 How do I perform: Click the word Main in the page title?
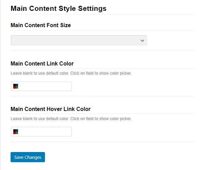[19, 8]
